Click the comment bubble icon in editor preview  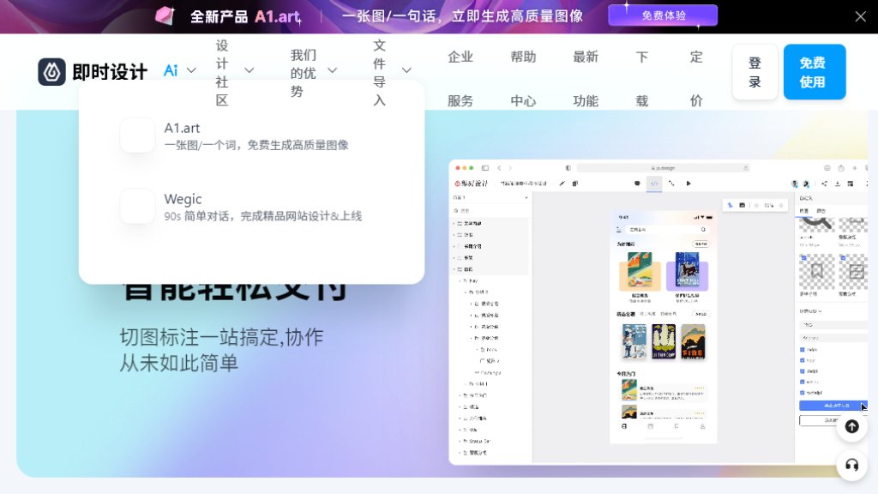[x=637, y=184]
